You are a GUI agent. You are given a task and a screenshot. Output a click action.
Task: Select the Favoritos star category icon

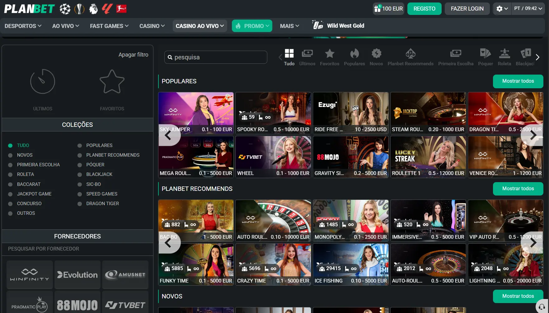330,53
